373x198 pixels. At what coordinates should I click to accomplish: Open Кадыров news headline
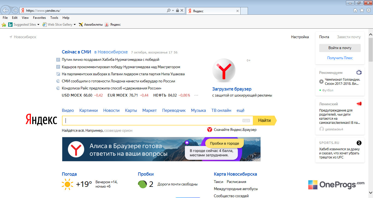(121, 67)
